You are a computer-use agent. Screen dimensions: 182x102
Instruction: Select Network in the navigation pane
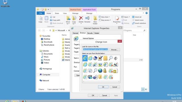pyautogui.click(x=44, y=80)
